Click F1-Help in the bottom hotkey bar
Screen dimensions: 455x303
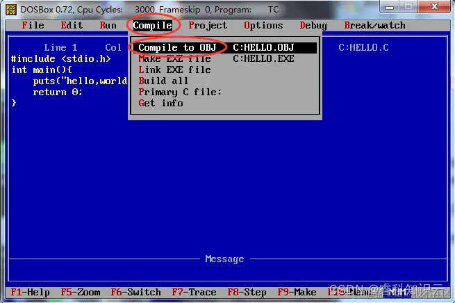[x=30, y=293]
